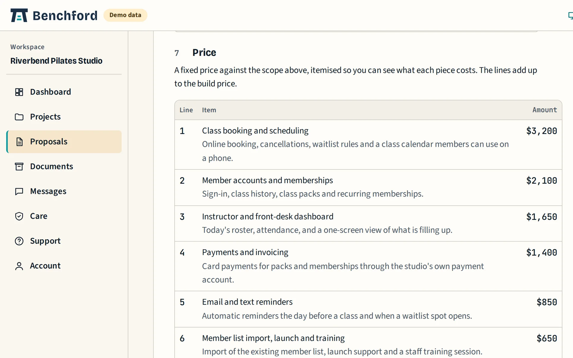This screenshot has width=573, height=358.
Task: Select Instructor and front-desk dashboard item
Action: coord(268,217)
